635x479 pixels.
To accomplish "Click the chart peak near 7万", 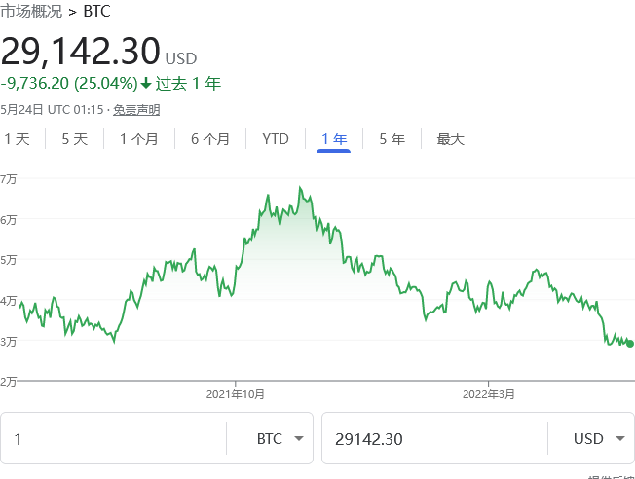I will [x=300, y=187].
